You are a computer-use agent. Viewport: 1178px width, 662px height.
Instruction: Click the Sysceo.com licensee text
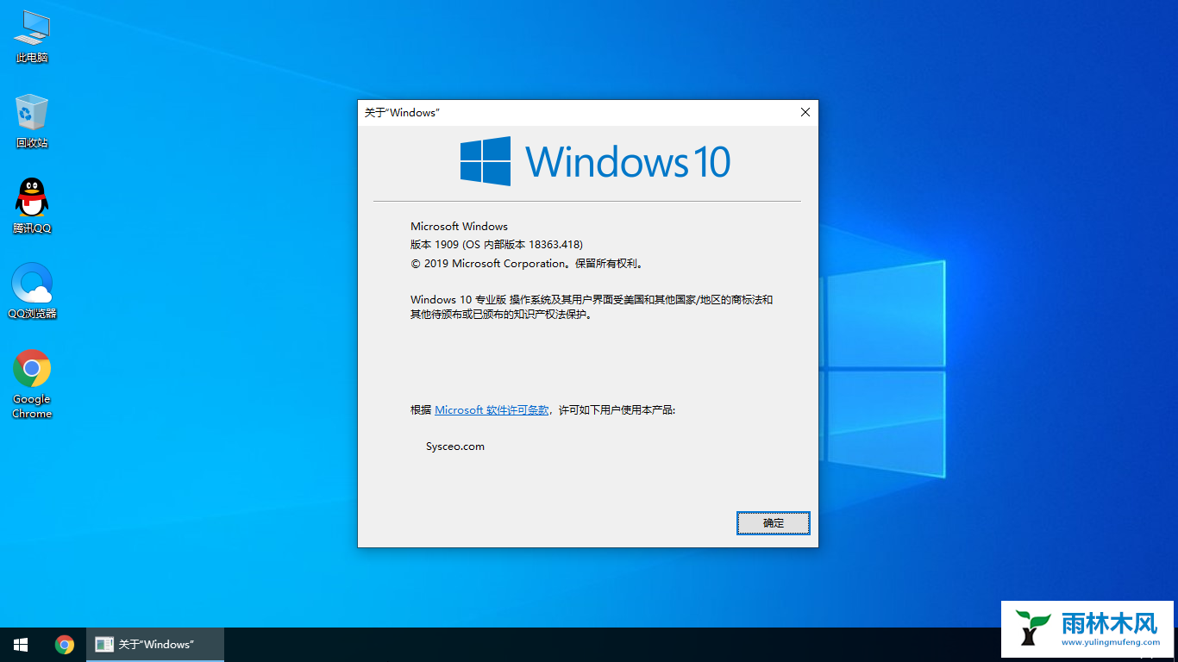pyautogui.click(x=455, y=447)
